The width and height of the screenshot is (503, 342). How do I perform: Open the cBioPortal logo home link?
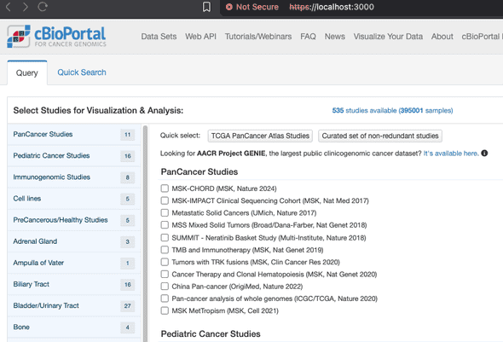pyautogui.click(x=56, y=37)
